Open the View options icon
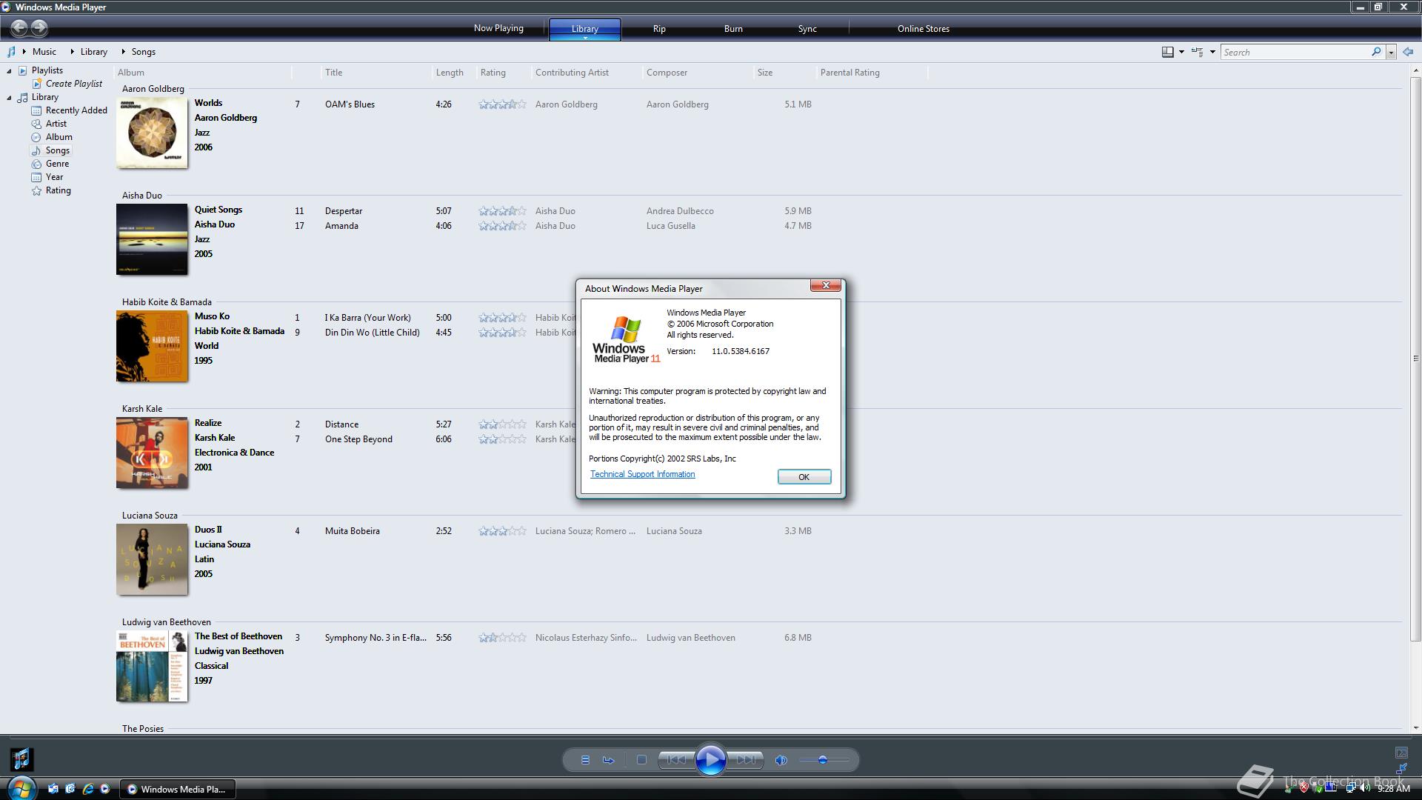The height and width of the screenshot is (800, 1422). (1197, 52)
